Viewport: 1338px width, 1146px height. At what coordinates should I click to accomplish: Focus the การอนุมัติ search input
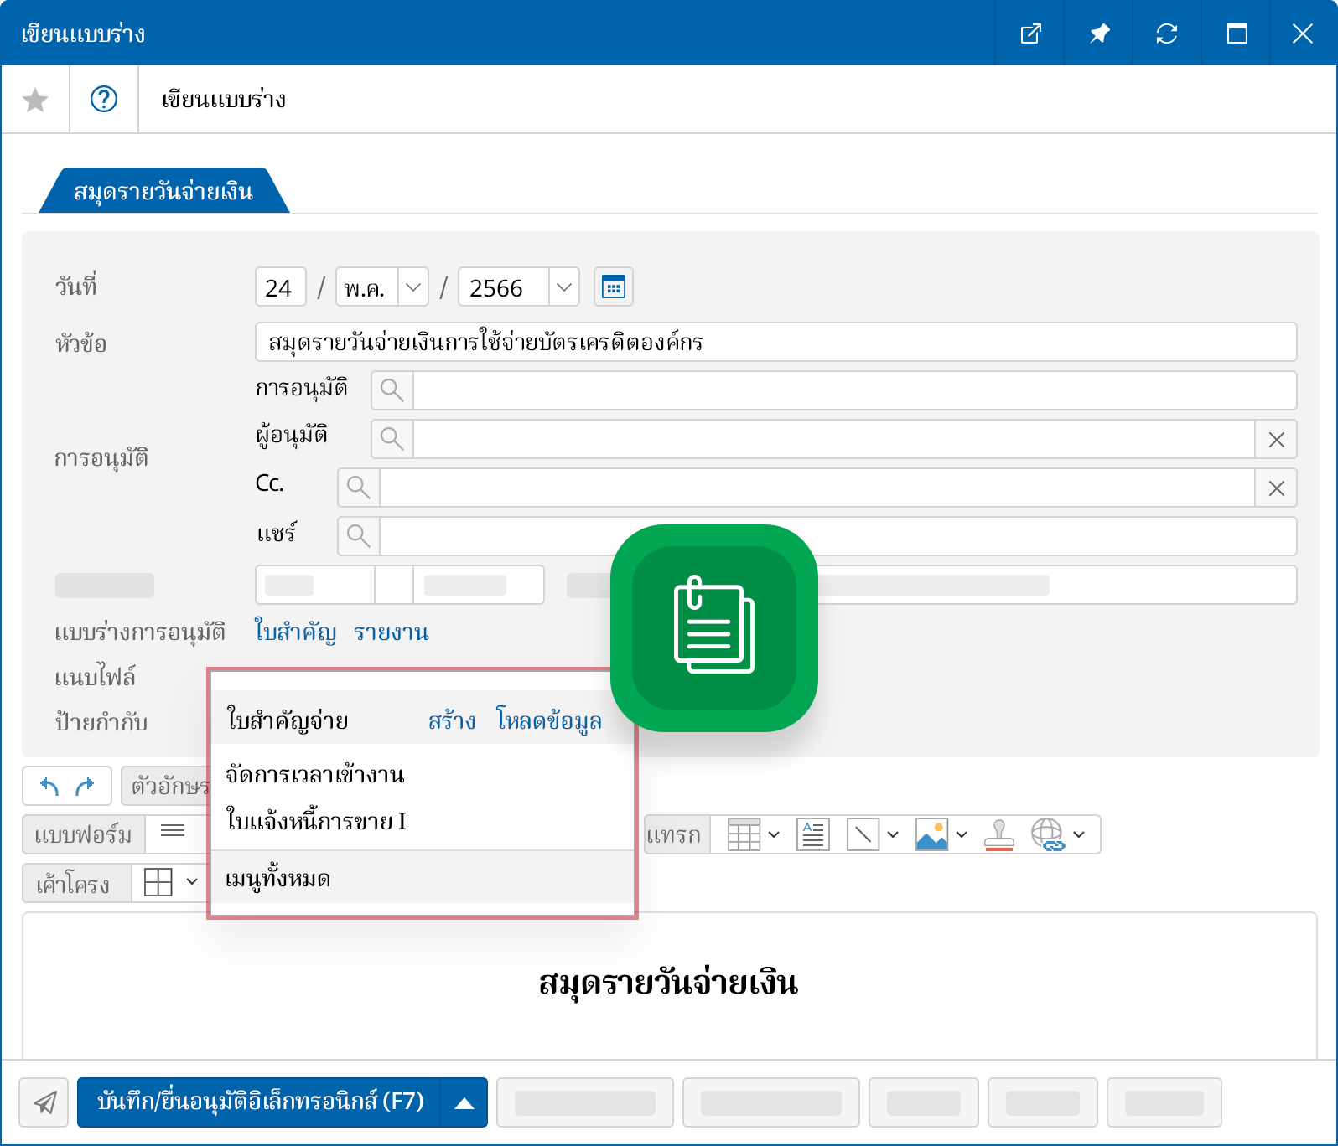pos(855,390)
